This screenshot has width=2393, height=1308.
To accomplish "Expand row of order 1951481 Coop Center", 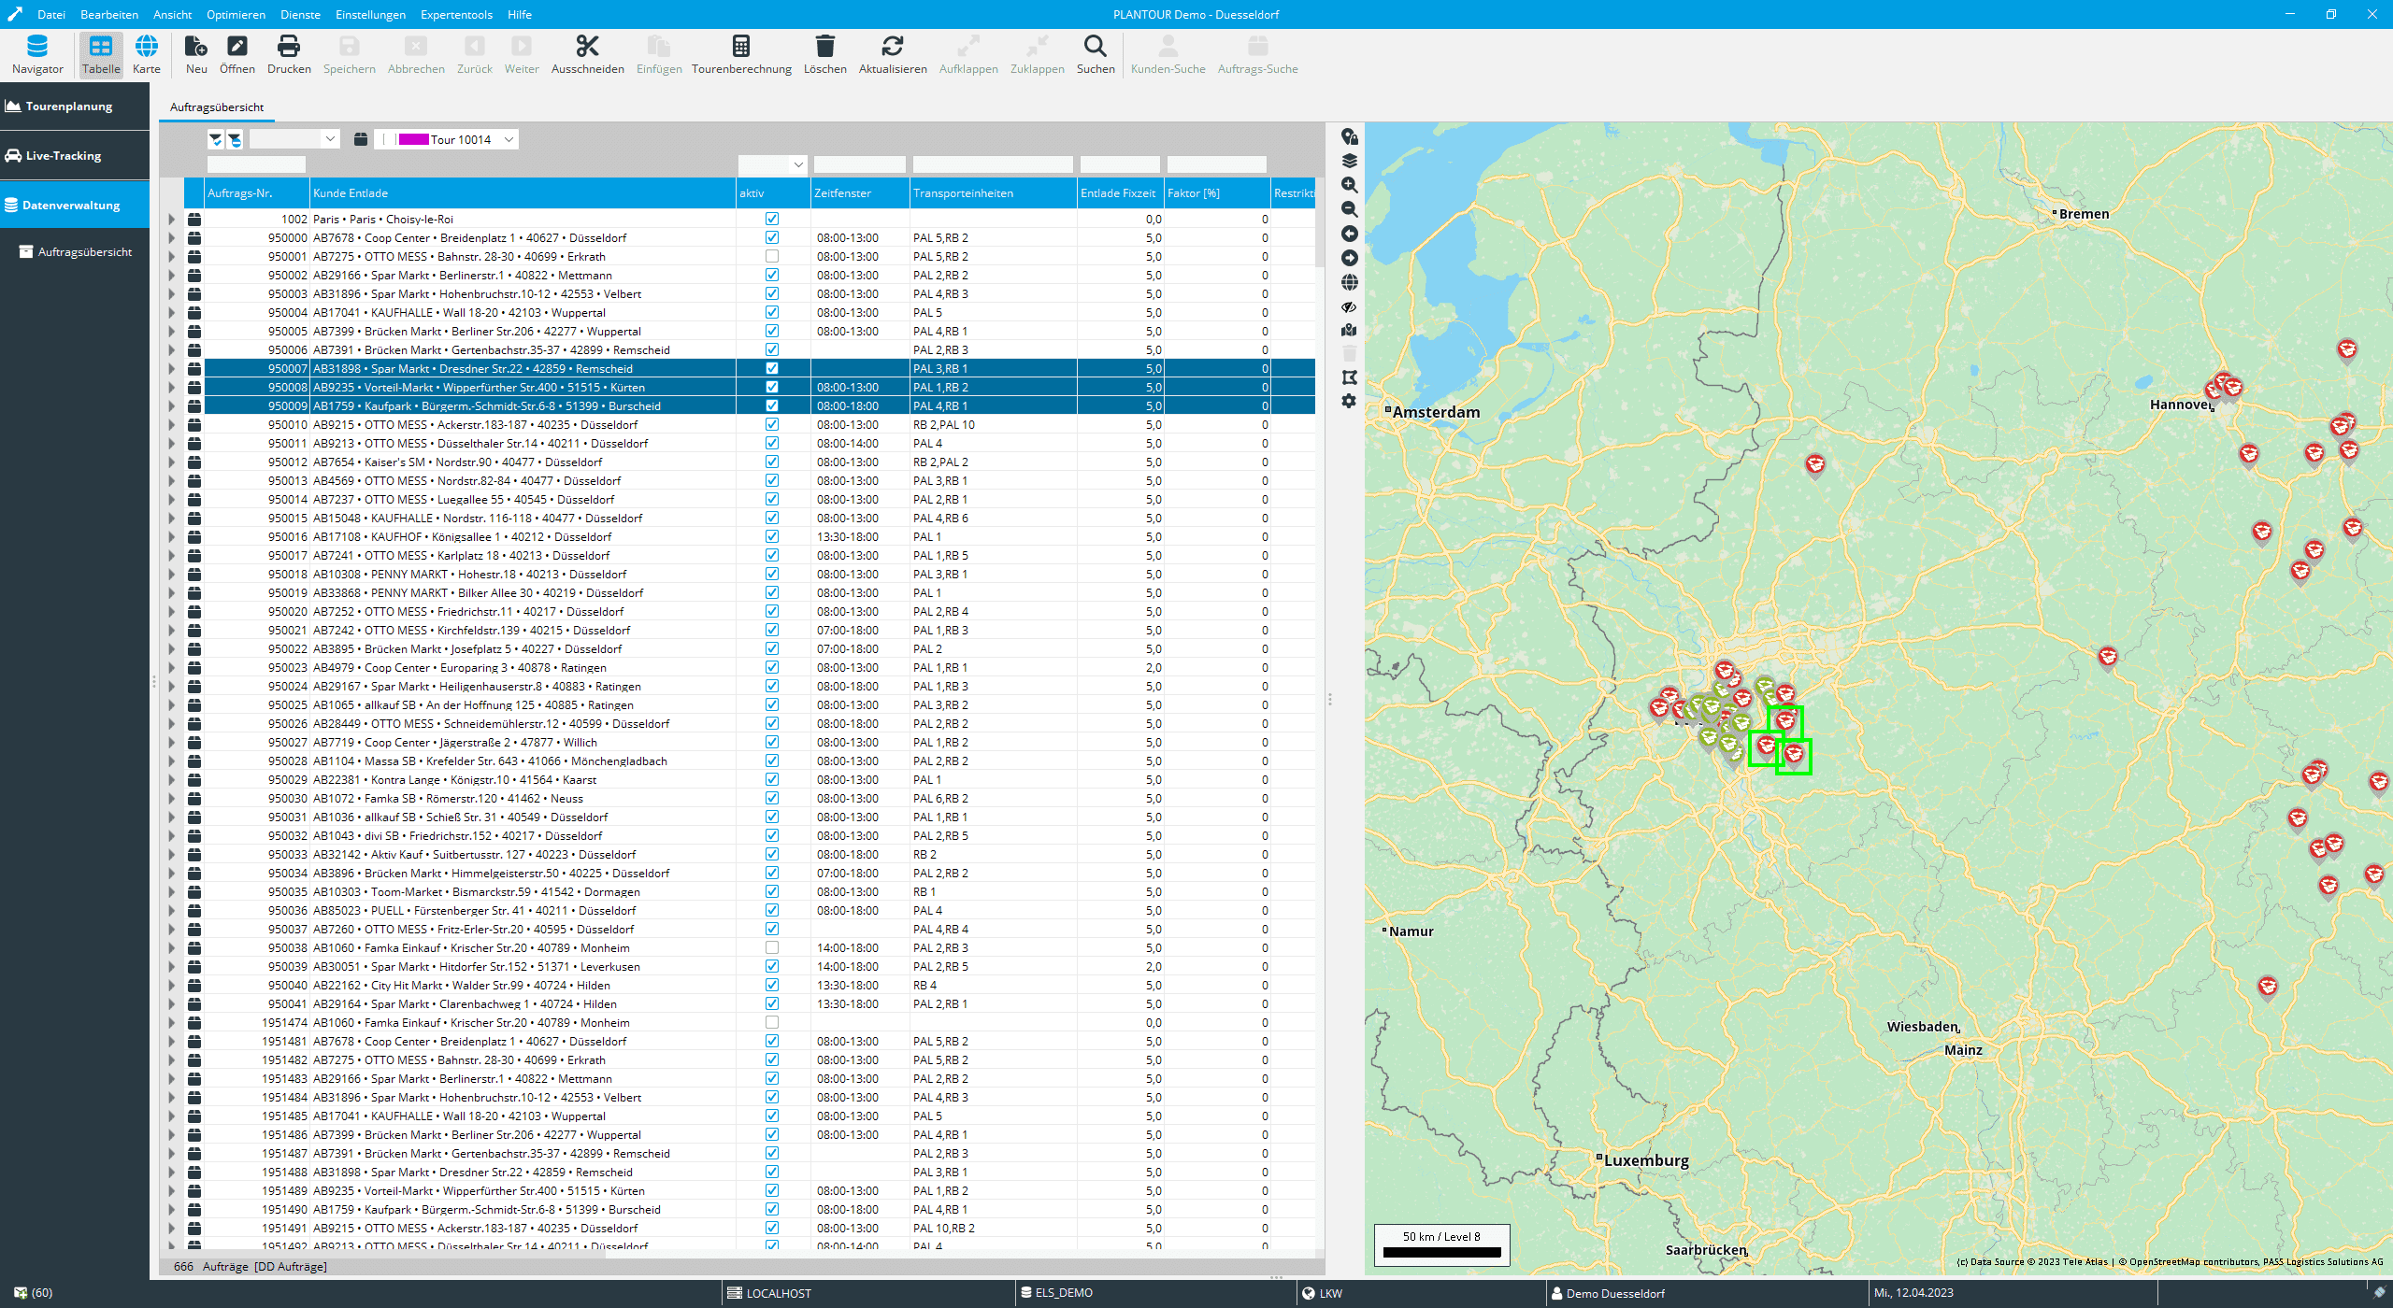I will [x=172, y=1041].
